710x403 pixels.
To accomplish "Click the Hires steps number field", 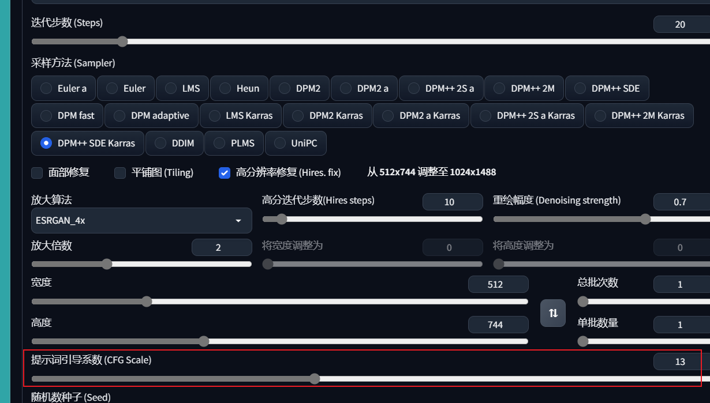I will tap(452, 202).
